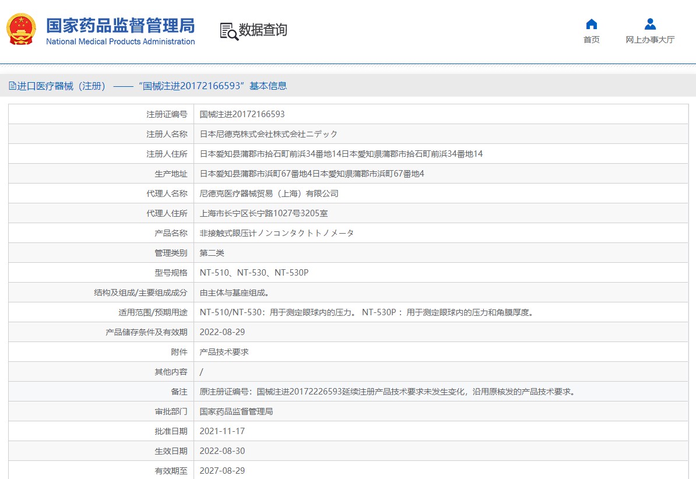Screen dimensions: 696x479
Task: Click the 产品名称 label cell
Action: pos(101,233)
